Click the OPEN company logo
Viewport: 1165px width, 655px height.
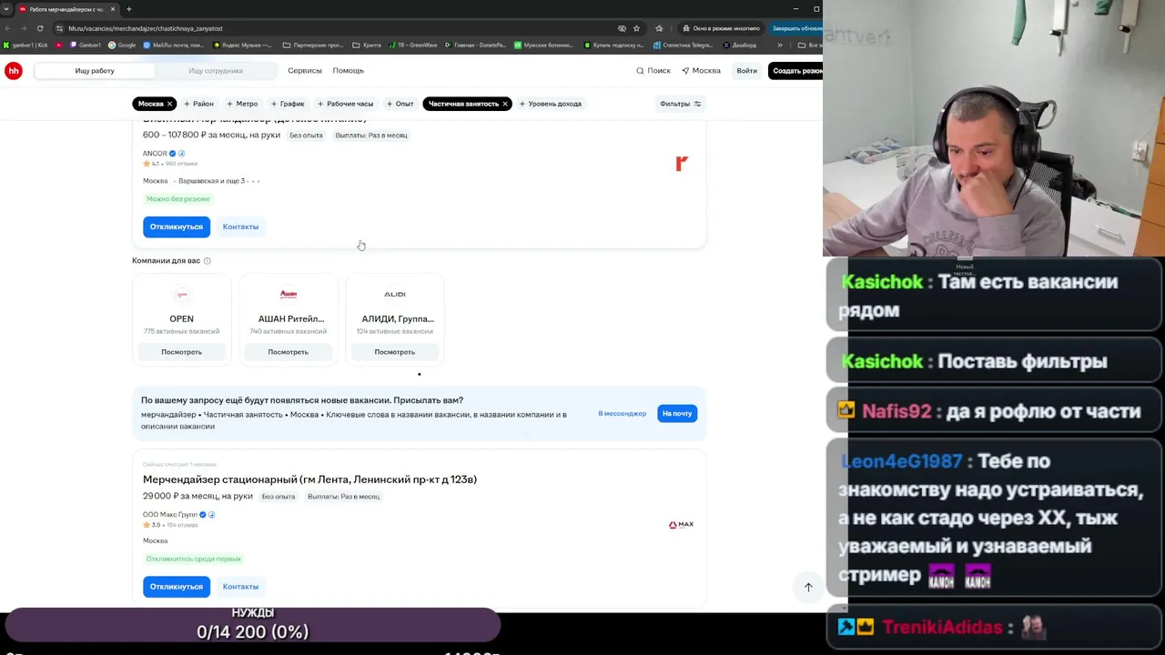click(181, 295)
